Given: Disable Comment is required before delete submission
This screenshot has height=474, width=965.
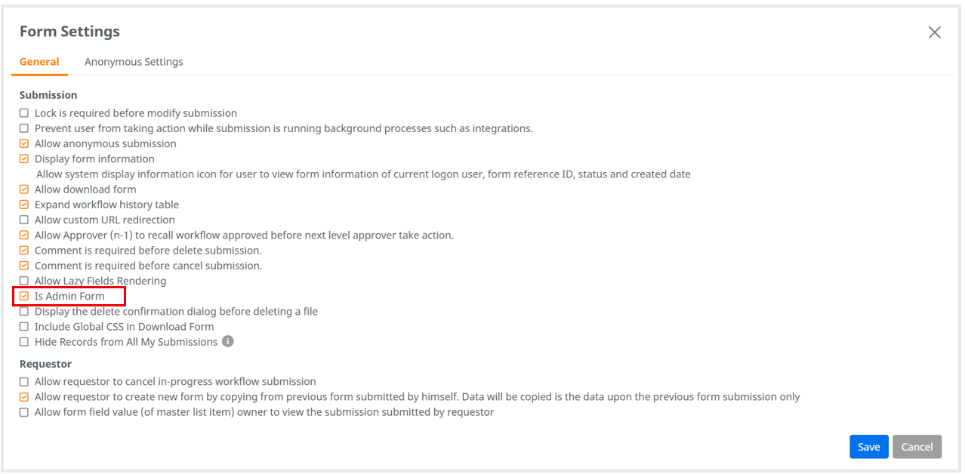Looking at the screenshot, I should (23, 250).
